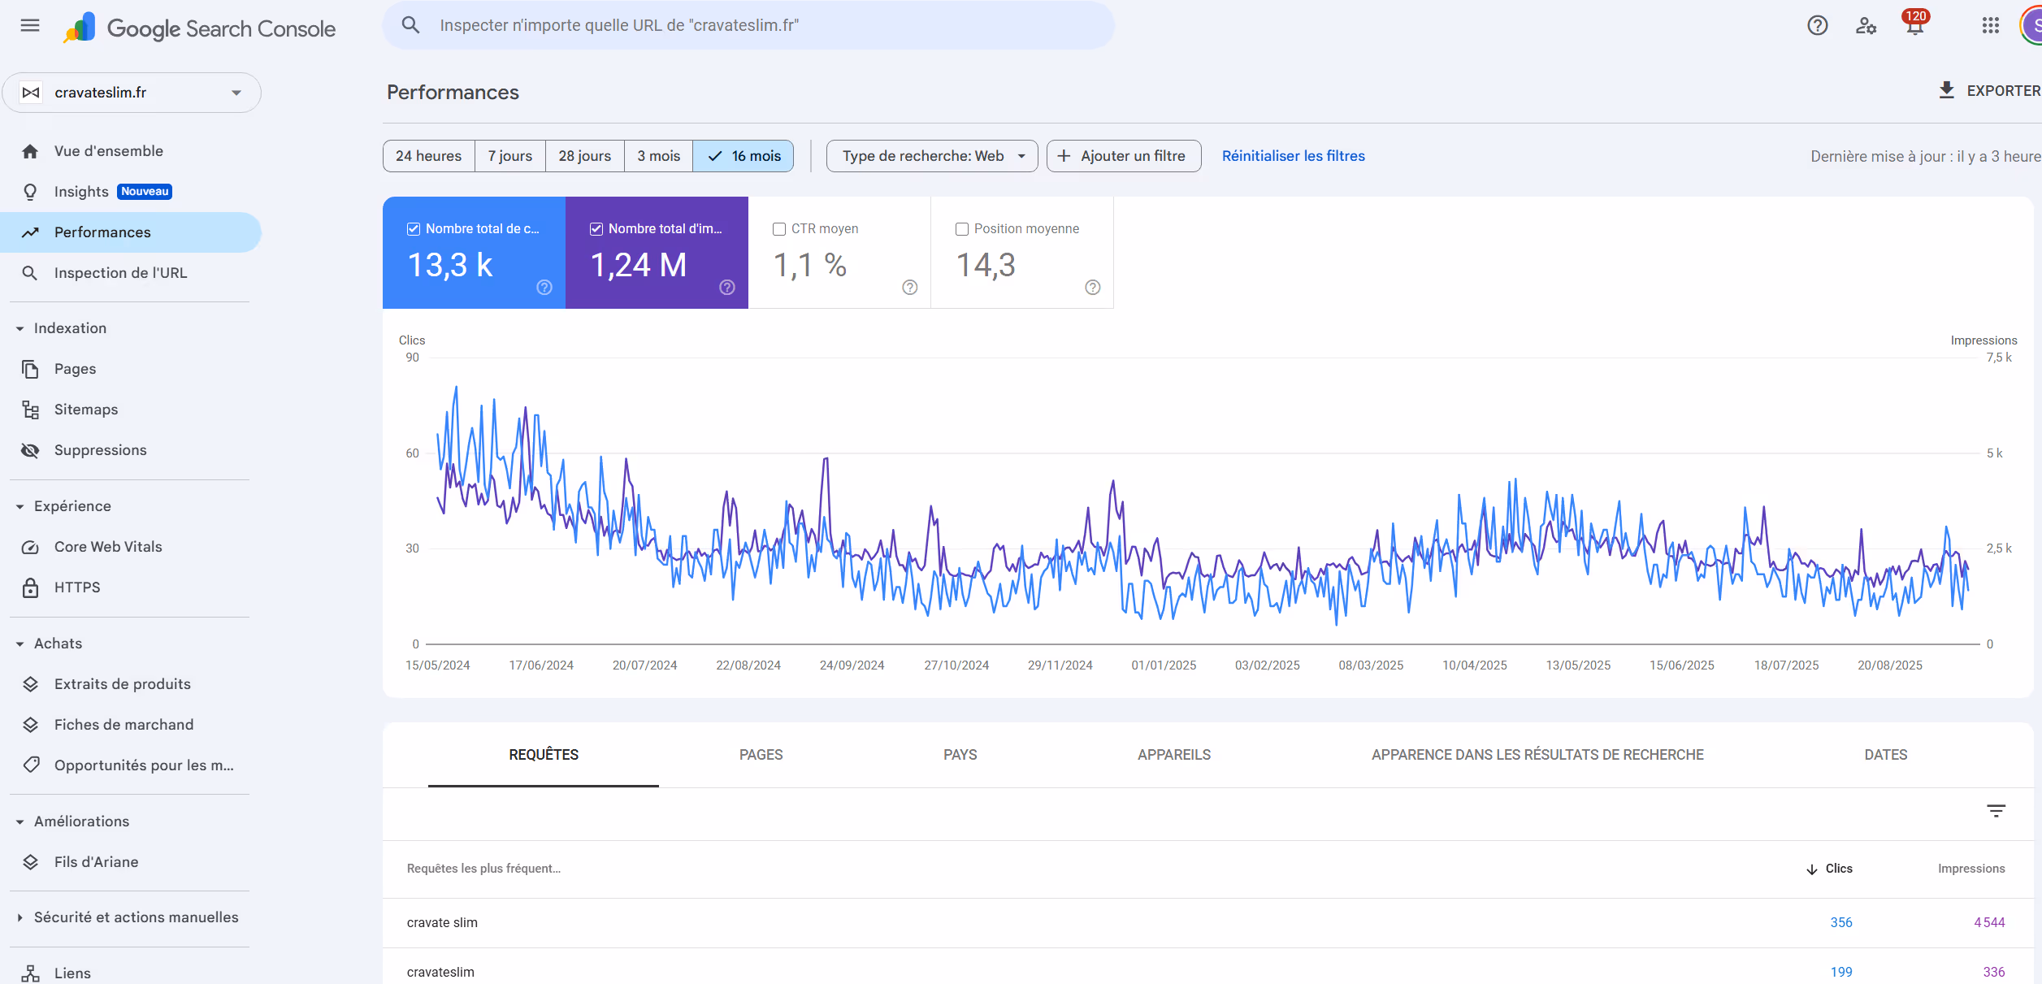Open Core Web Vitals report

point(108,547)
